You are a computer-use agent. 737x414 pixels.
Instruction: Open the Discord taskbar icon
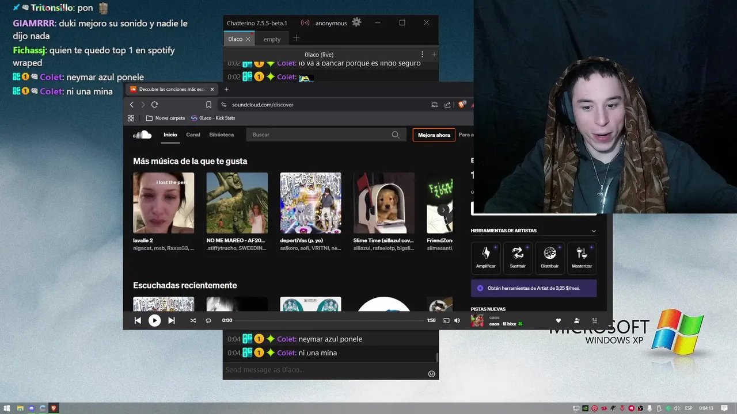tap(31, 408)
